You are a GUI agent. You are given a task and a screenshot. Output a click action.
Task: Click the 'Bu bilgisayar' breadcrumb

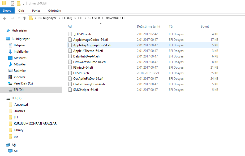(x=47, y=18)
